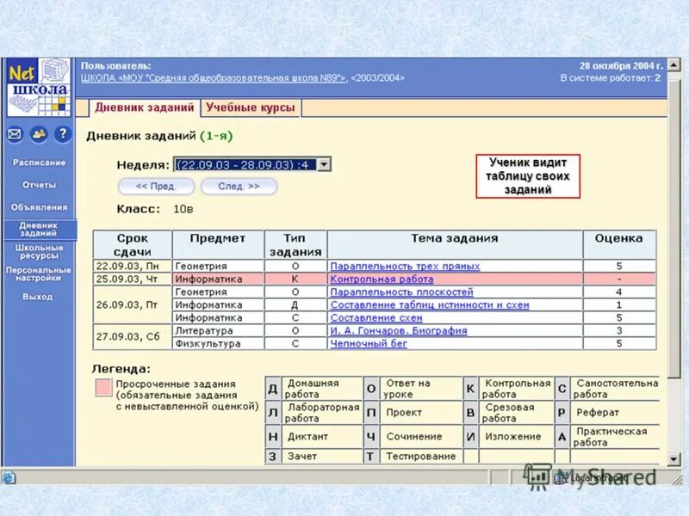The height and width of the screenshot is (516, 689).
Task: Click the date cell 25.09.03, Чт
Action: coord(133,279)
